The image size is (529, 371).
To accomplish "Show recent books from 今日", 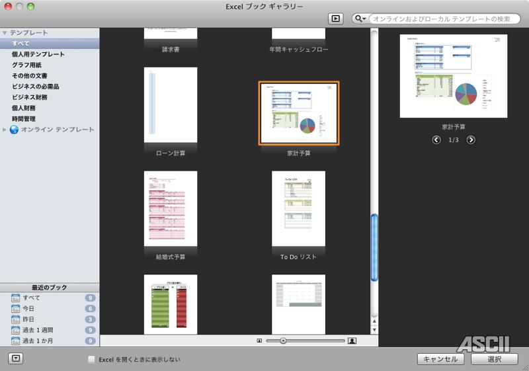I will (x=50, y=309).
